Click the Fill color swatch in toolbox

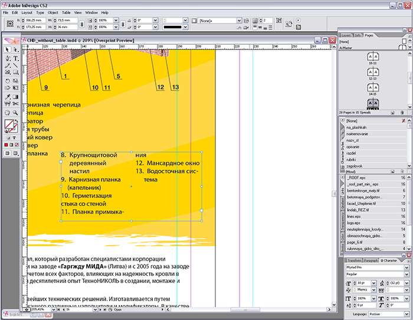(9, 124)
